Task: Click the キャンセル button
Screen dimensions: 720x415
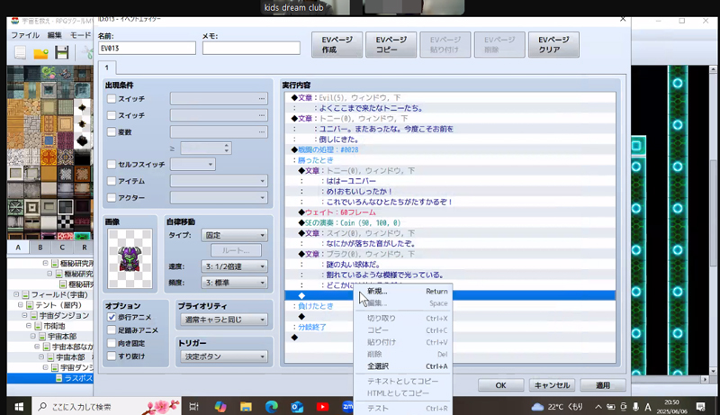Action: tap(552, 385)
